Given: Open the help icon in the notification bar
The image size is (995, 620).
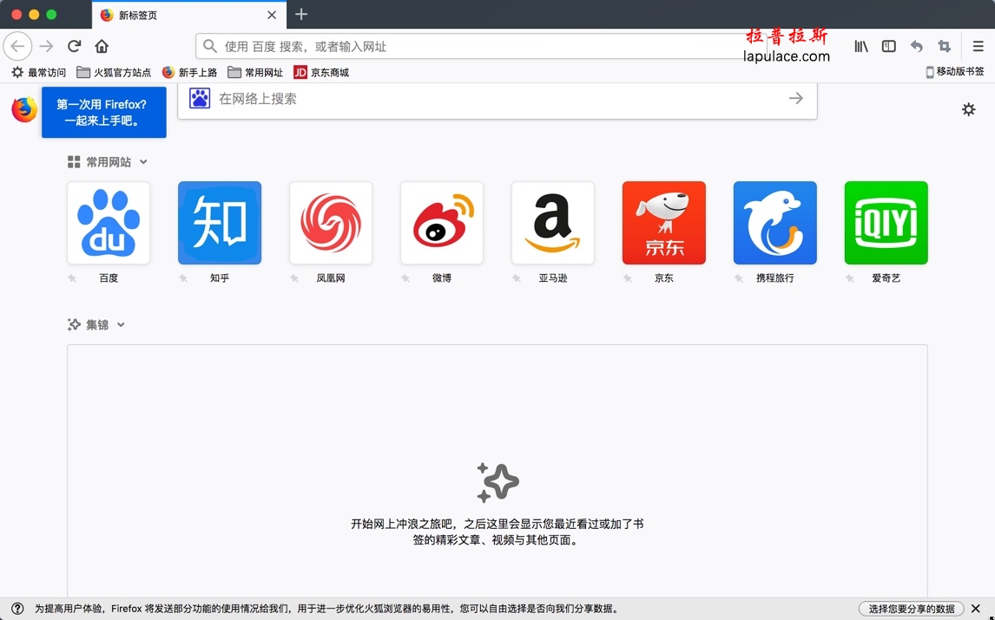Looking at the screenshot, I should [x=16, y=609].
